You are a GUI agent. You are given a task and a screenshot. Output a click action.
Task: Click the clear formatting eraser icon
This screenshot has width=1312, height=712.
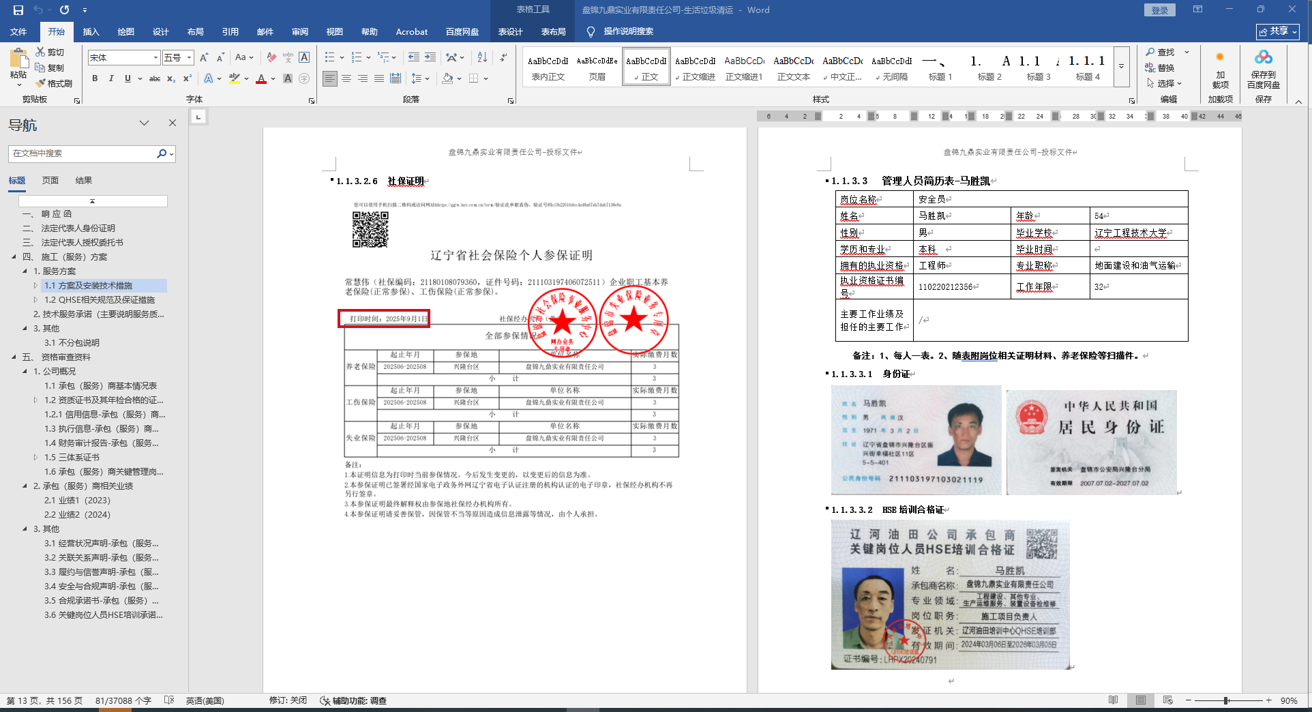(271, 57)
